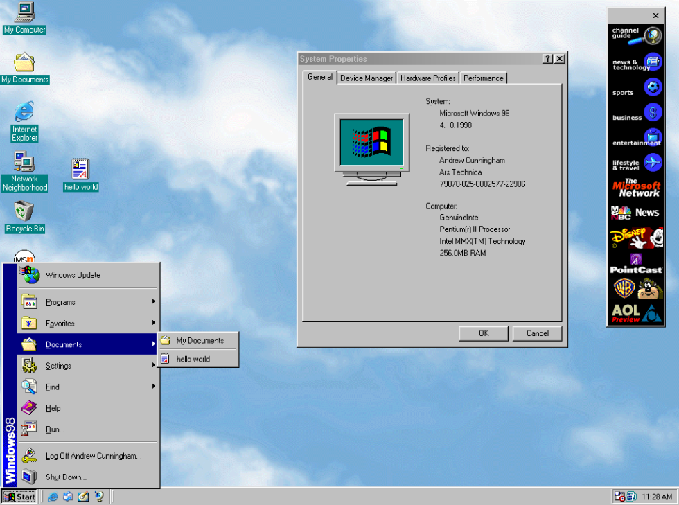Open the Recycle Bin
The height and width of the screenshot is (505, 679).
point(24,211)
